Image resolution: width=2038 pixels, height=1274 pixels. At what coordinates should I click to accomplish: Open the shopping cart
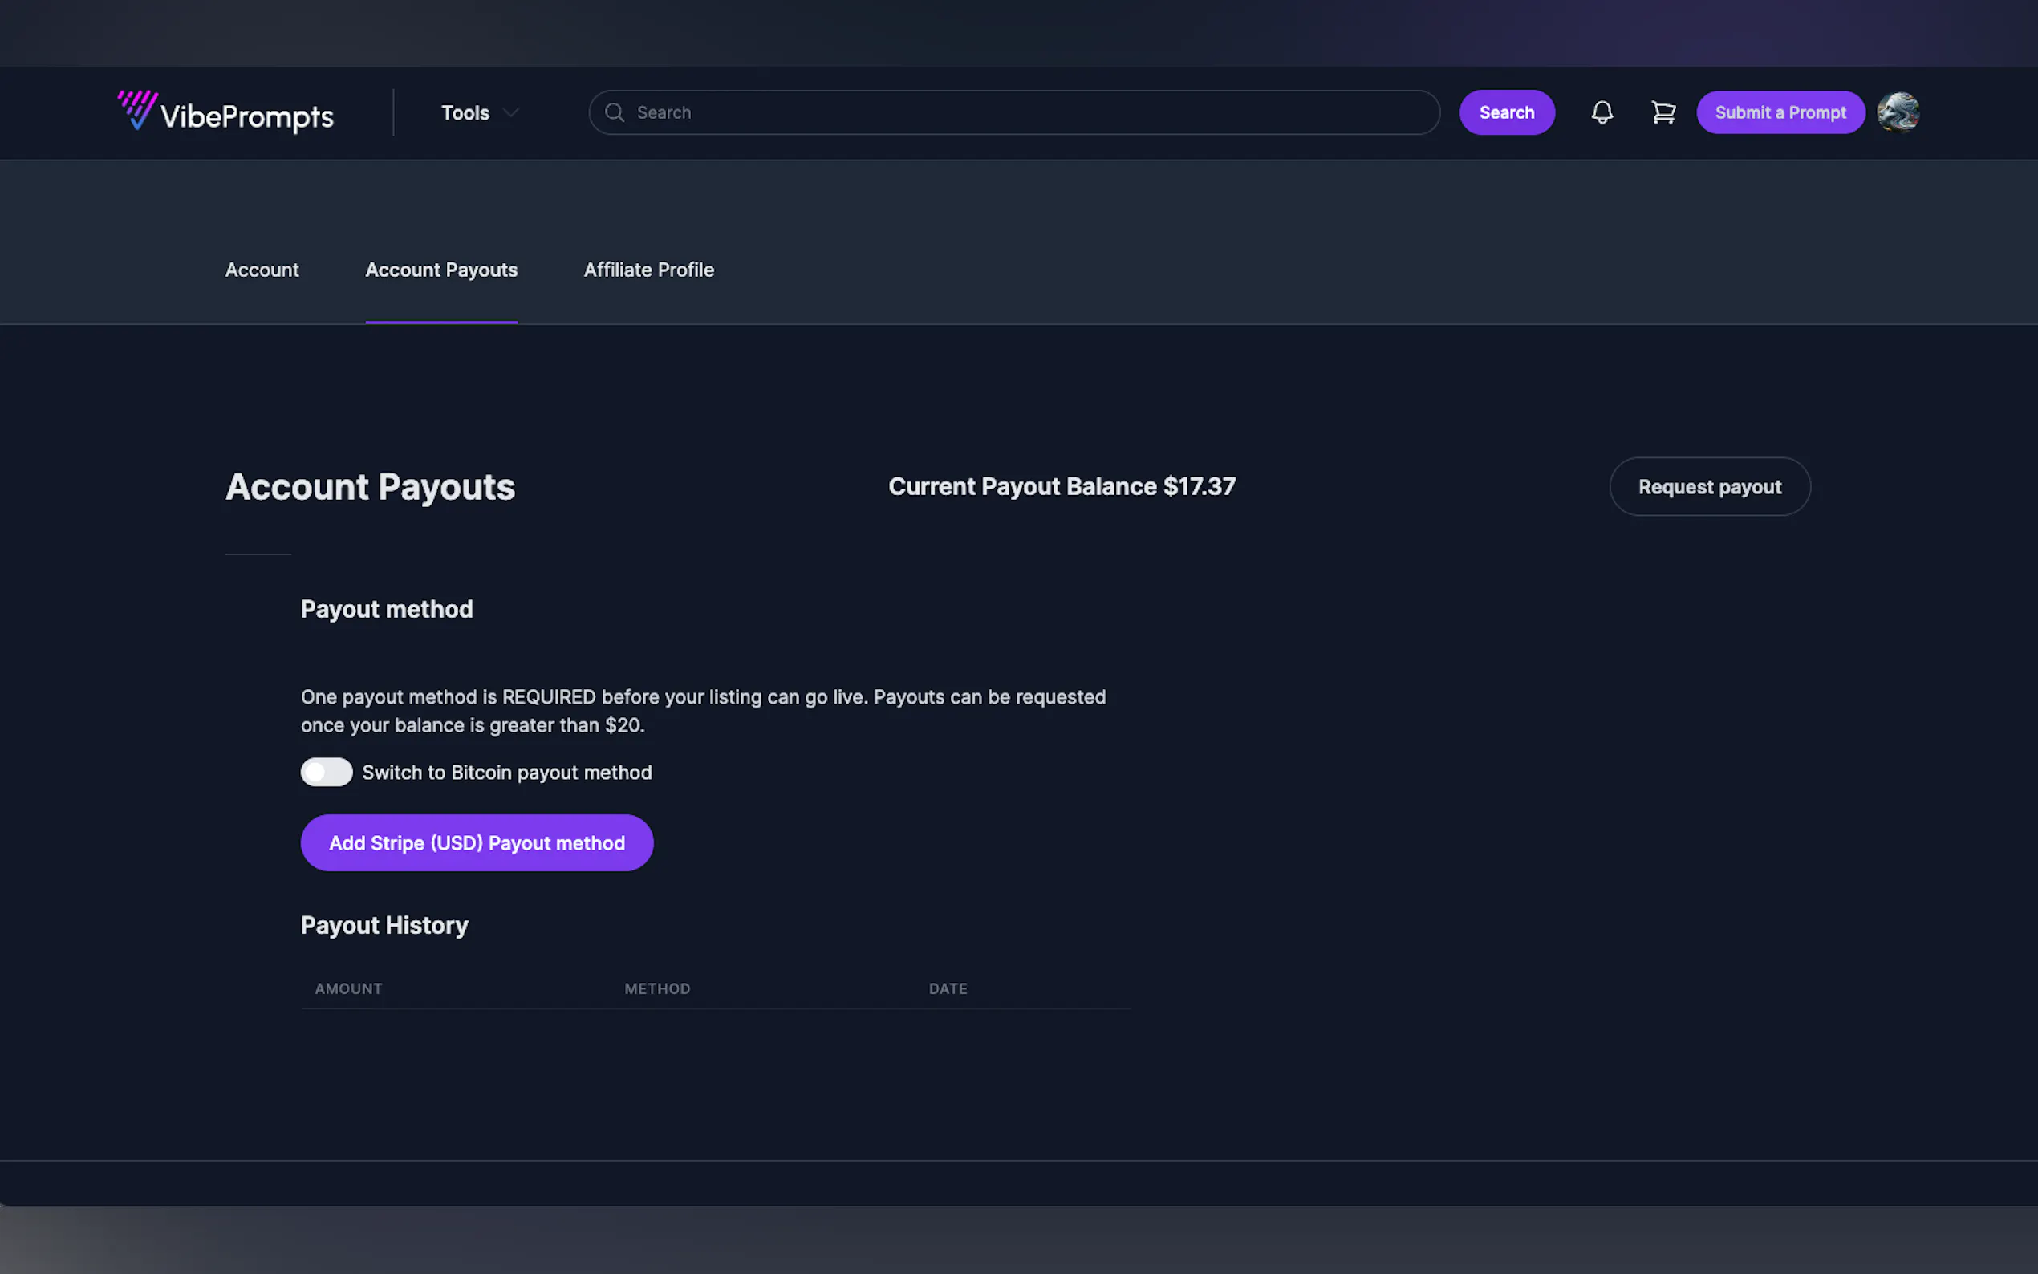1663,112
